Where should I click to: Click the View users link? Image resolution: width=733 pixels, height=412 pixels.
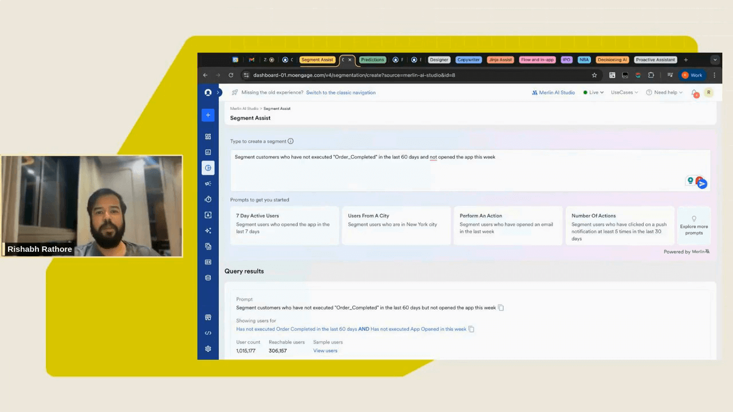(x=325, y=351)
